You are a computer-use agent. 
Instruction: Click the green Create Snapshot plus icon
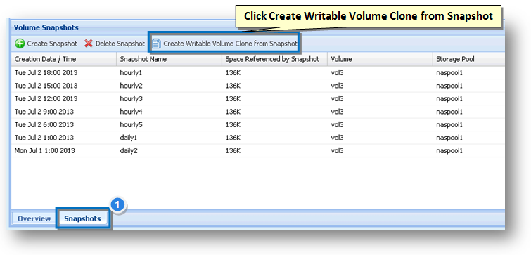click(x=20, y=44)
